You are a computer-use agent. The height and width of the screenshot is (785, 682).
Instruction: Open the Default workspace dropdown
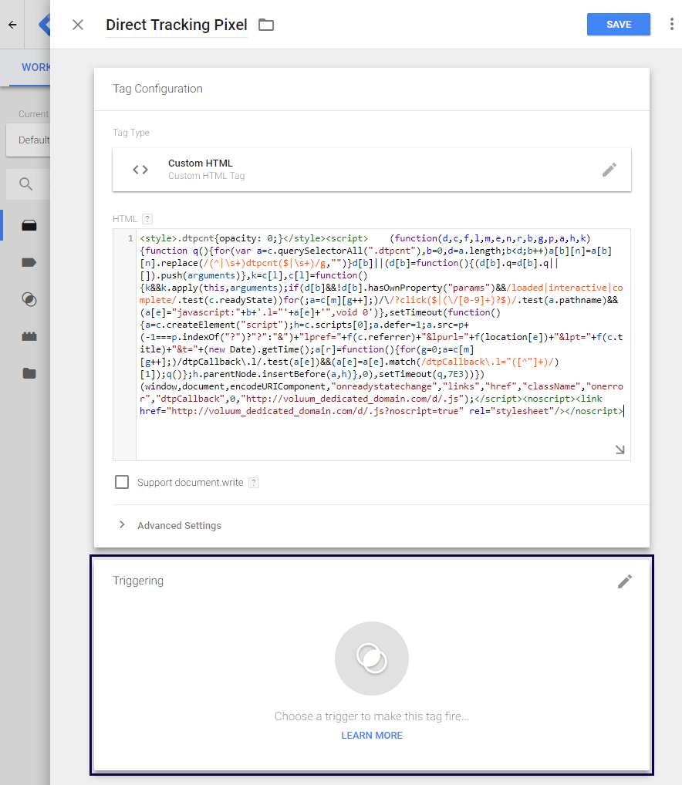(31, 140)
